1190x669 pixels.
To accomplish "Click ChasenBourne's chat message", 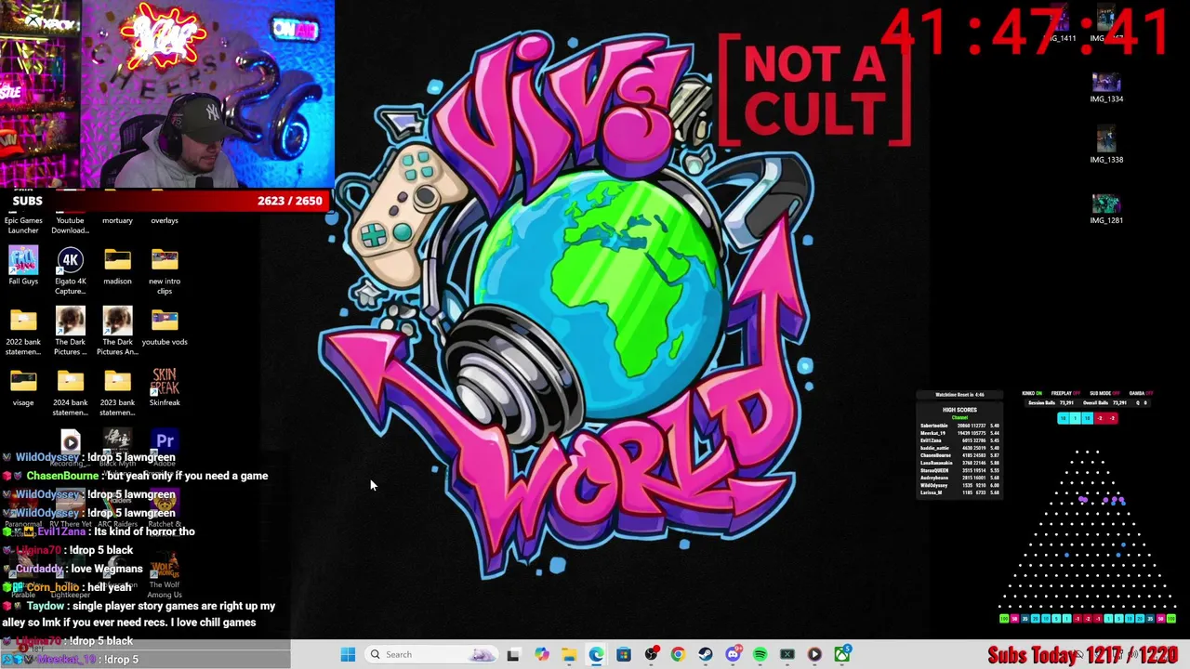I will coord(136,476).
